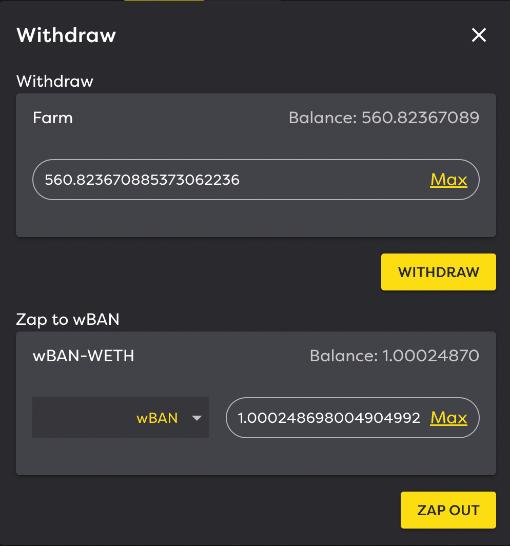This screenshot has height=546, width=510.
Task: Click the Farm label in the withdraw card
Action: (x=52, y=118)
